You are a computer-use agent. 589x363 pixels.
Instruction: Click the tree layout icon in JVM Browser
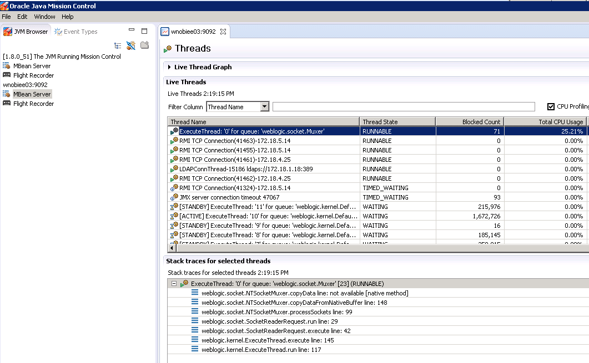[x=118, y=45]
